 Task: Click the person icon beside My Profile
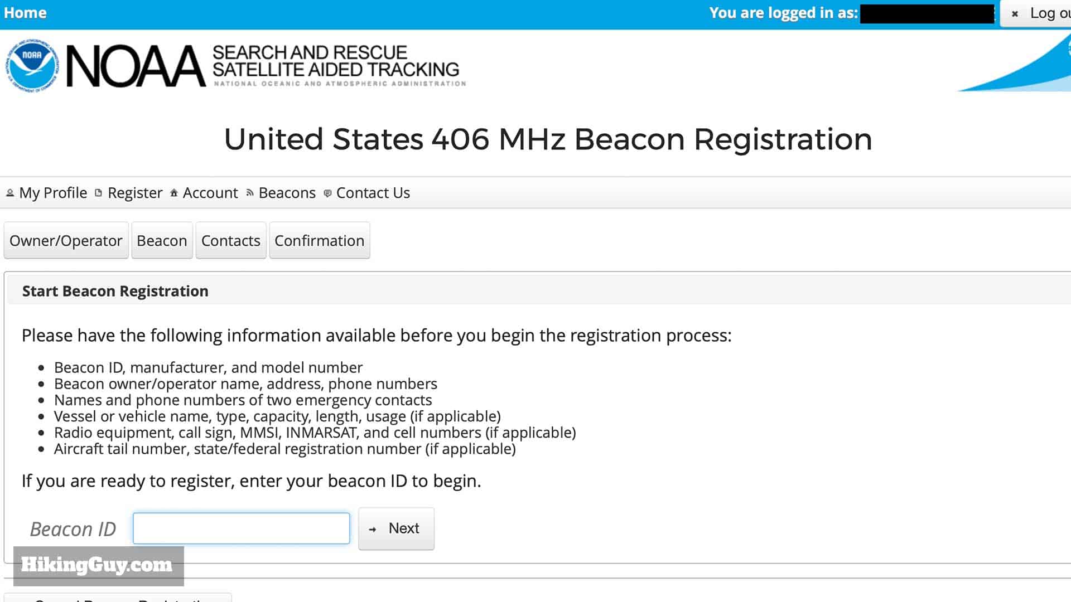[x=9, y=193]
